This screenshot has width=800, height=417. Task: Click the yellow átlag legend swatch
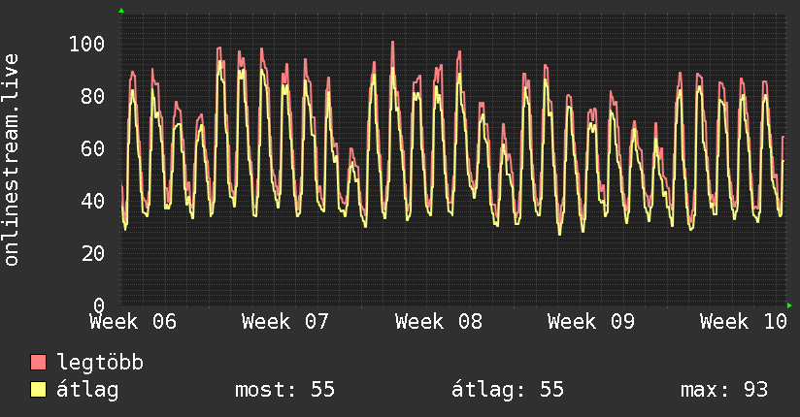tap(38, 389)
